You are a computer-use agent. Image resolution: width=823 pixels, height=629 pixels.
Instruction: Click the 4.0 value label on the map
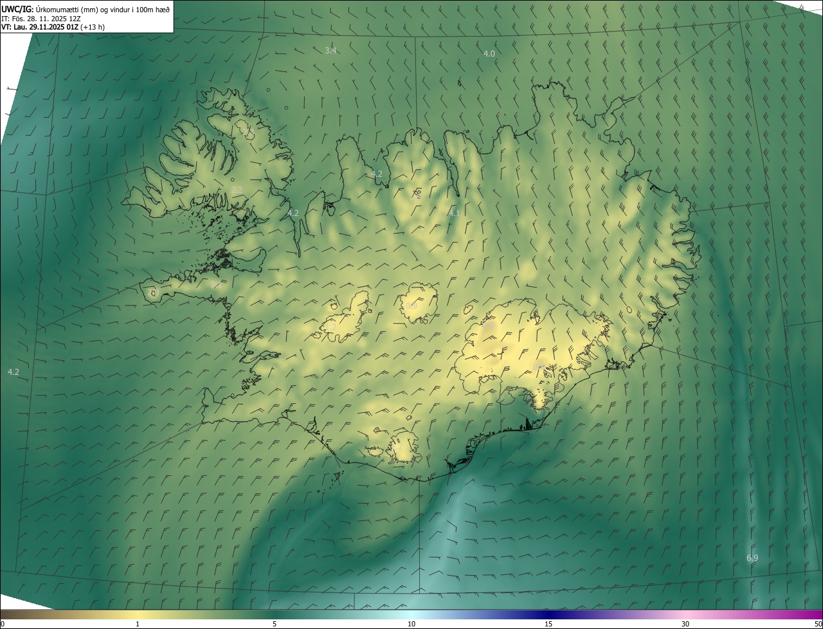pyautogui.click(x=489, y=54)
